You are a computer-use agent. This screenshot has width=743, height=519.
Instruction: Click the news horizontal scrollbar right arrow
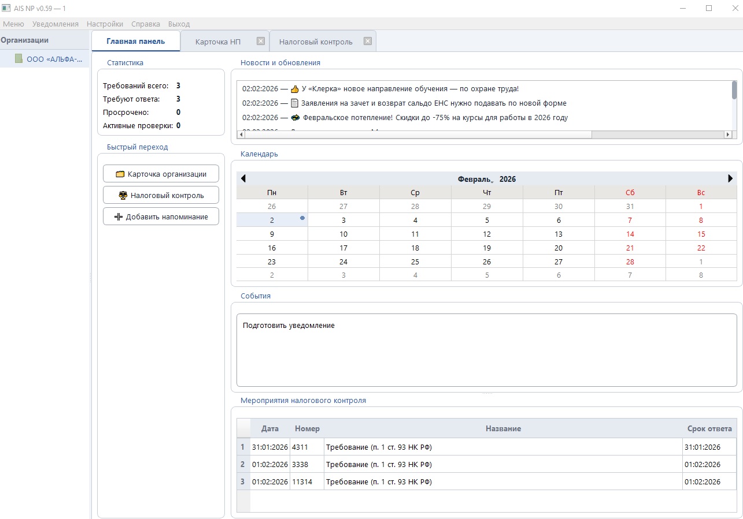point(727,135)
